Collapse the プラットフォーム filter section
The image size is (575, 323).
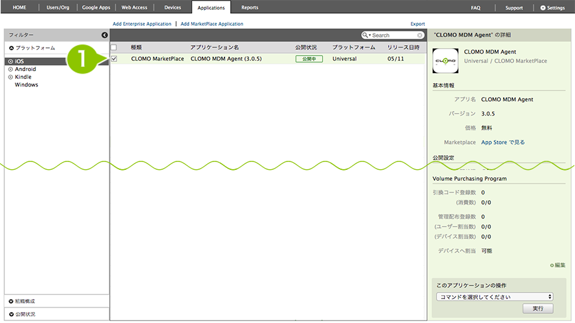pos(12,48)
